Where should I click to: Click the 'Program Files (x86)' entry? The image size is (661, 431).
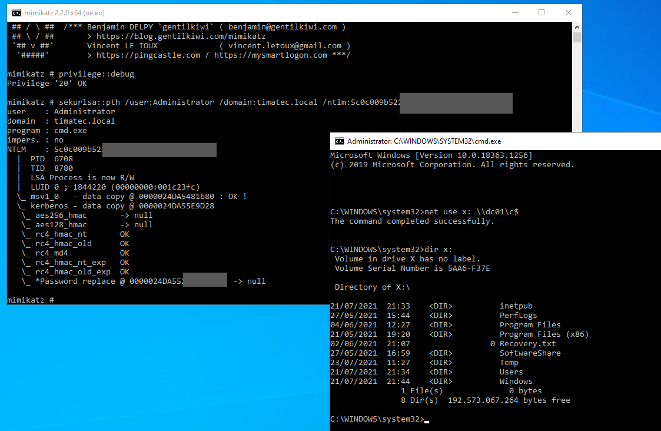click(x=544, y=334)
